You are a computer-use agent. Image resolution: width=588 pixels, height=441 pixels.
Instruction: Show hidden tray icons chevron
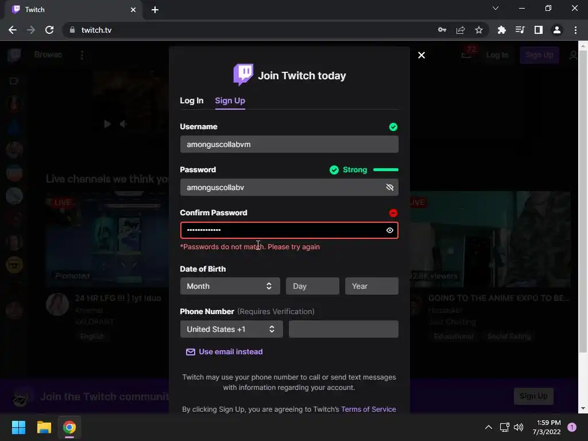tap(489, 427)
